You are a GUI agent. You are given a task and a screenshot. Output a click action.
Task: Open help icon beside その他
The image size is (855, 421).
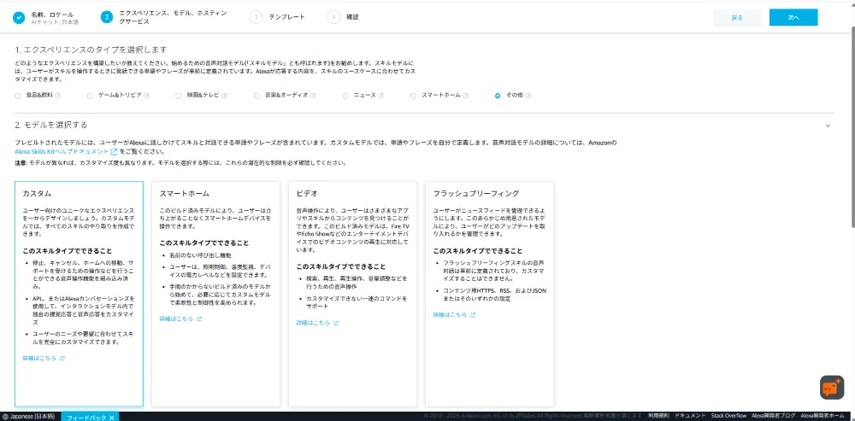click(528, 96)
